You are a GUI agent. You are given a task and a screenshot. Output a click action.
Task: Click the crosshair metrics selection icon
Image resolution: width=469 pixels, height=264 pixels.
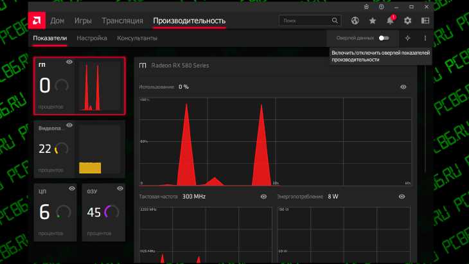click(x=407, y=38)
